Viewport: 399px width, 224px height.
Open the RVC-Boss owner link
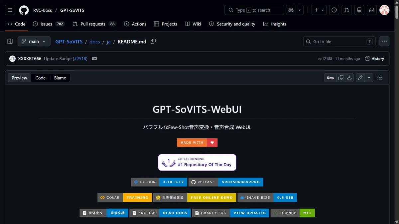coord(43,10)
